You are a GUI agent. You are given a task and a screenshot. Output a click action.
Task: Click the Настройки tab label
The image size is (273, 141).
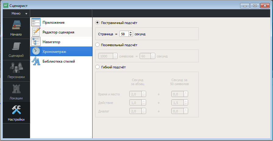point(16,120)
